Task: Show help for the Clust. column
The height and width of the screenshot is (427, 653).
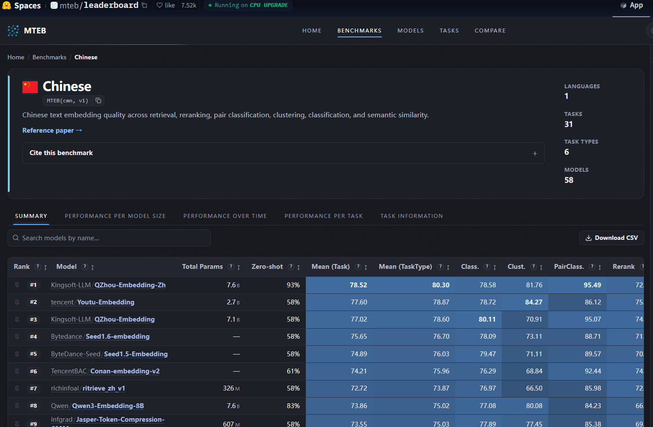Action: point(533,267)
